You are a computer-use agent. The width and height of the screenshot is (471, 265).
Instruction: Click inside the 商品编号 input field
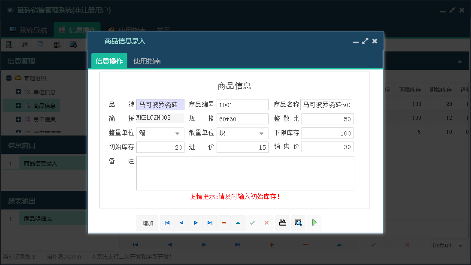(x=242, y=104)
